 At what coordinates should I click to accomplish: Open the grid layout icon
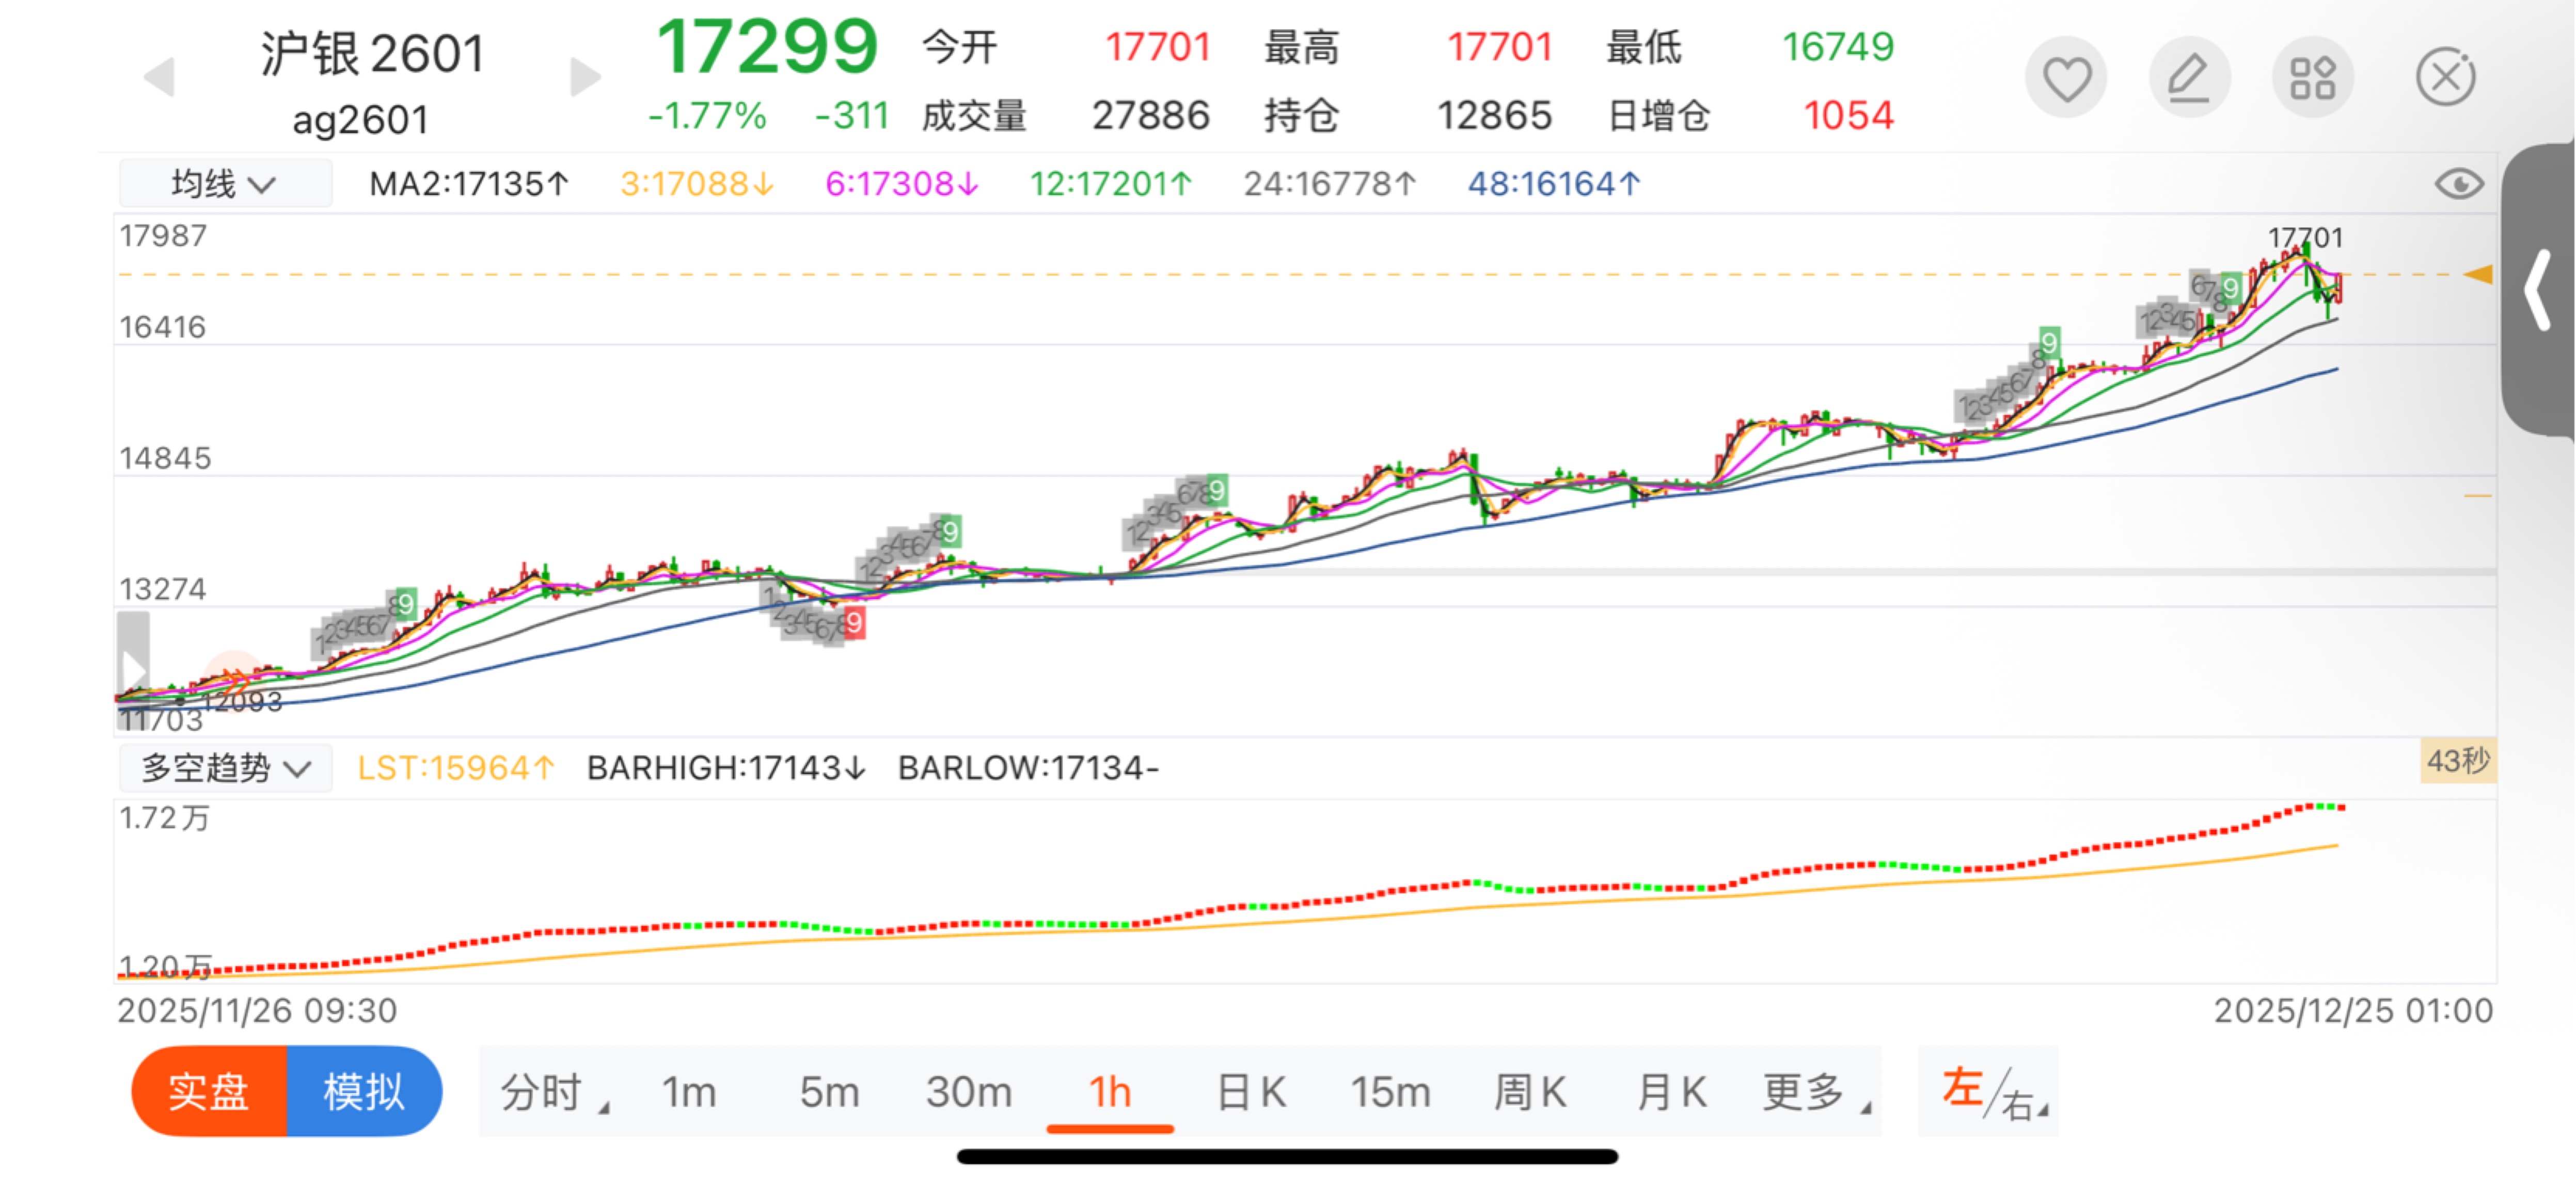tap(2312, 78)
